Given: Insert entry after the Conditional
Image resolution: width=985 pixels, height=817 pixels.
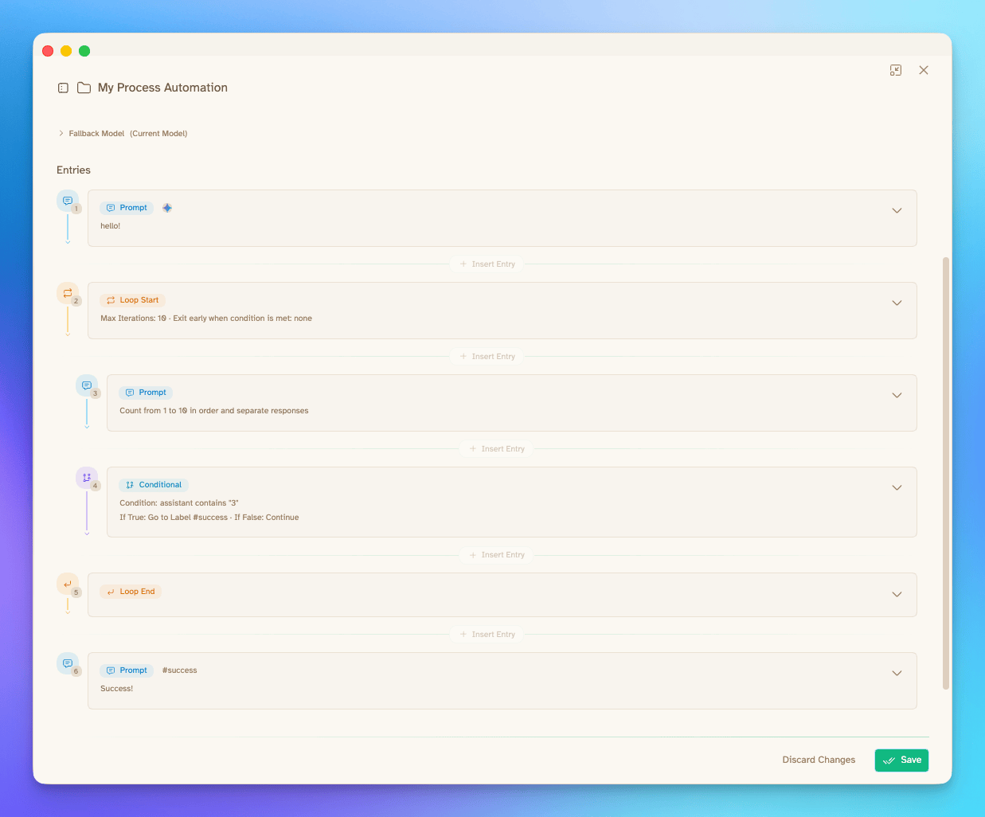Looking at the screenshot, I should click(497, 555).
